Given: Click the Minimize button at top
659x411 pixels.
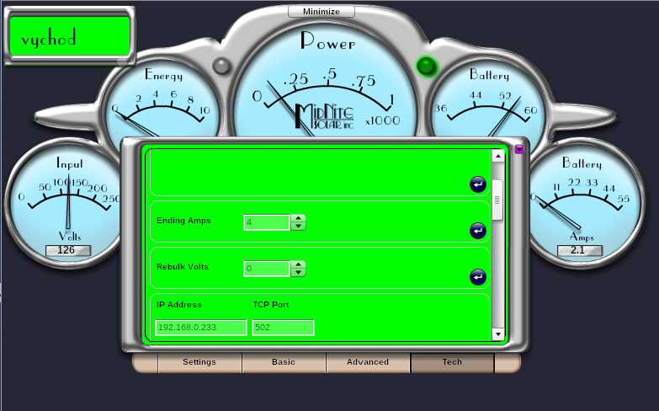Looking at the screenshot, I should [x=322, y=11].
